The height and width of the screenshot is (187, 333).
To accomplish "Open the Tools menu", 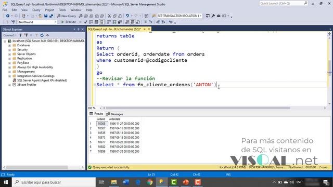I will 62,10.
